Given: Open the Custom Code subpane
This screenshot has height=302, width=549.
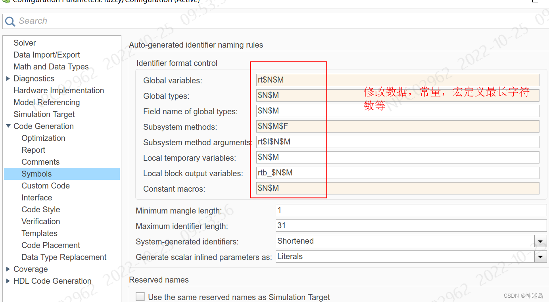Looking at the screenshot, I should click(x=46, y=186).
